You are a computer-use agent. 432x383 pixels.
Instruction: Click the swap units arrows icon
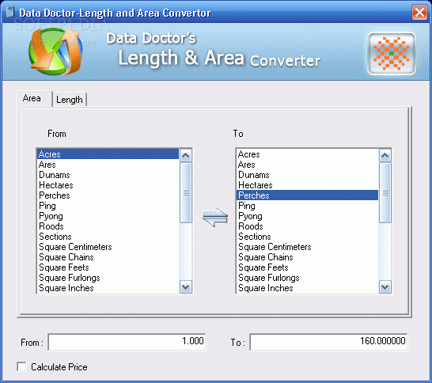tap(215, 217)
